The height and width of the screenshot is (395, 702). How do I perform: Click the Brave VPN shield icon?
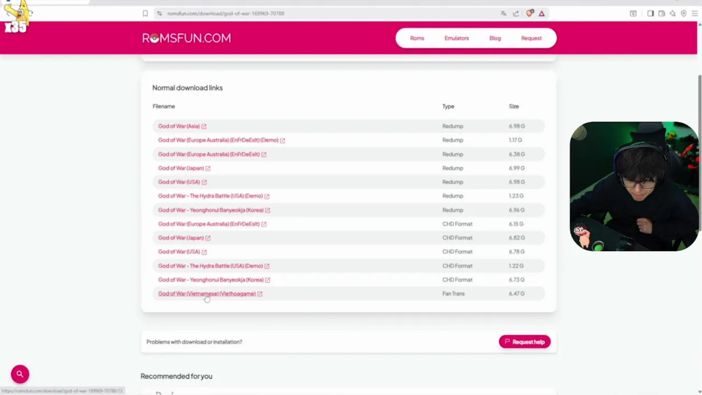point(683,14)
